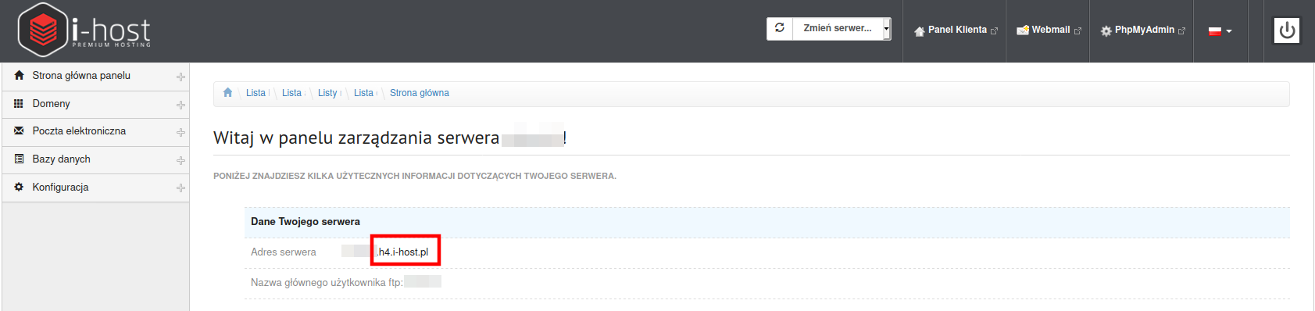
Task: Expand the Bazy danych section
Action: 180,160
